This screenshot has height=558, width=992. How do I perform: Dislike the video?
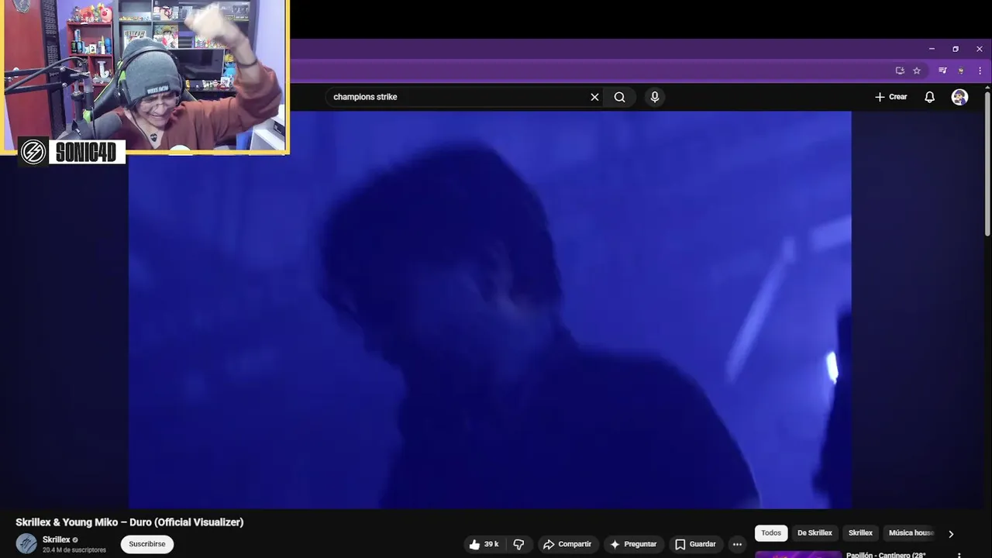(519, 544)
